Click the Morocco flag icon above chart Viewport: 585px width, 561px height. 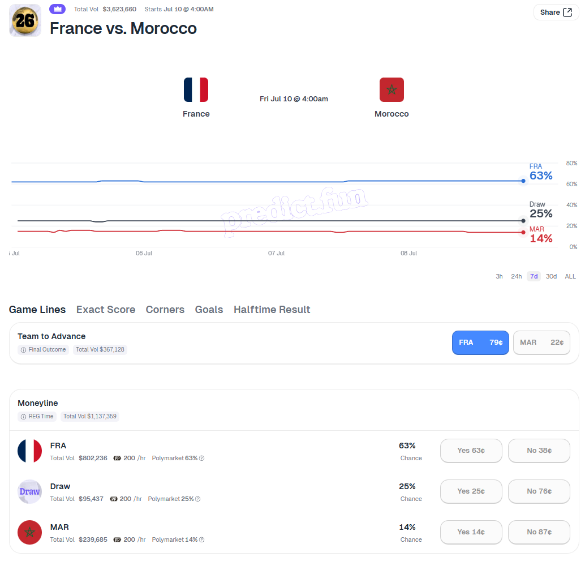tap(392, 89)
